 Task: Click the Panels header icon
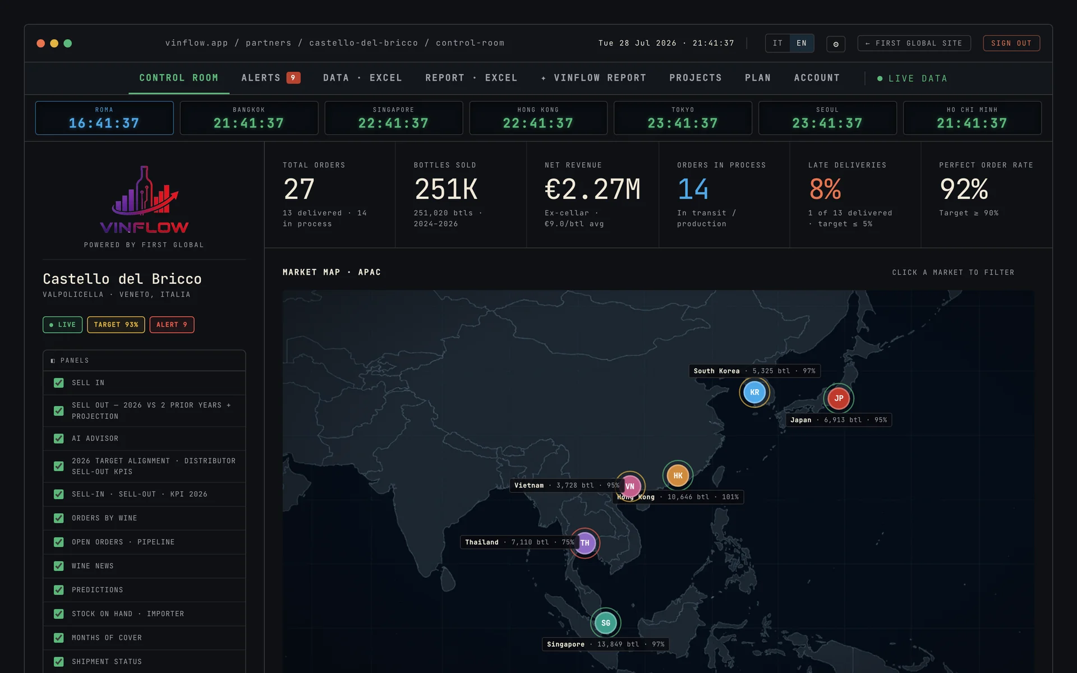point(53,361)
